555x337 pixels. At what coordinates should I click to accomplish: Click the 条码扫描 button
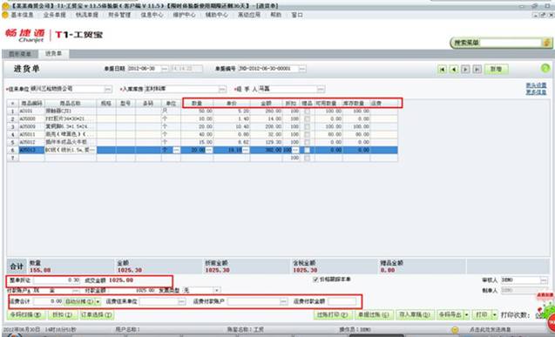pos(25,314)
